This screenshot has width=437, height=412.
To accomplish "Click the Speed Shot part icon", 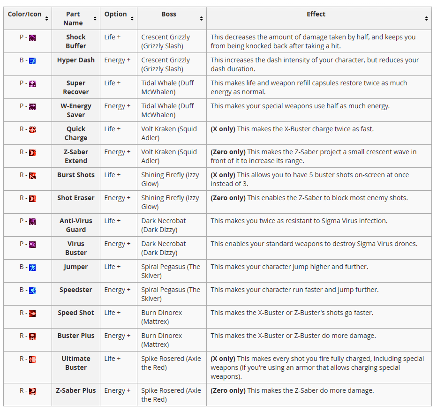I will click(32, 313).
